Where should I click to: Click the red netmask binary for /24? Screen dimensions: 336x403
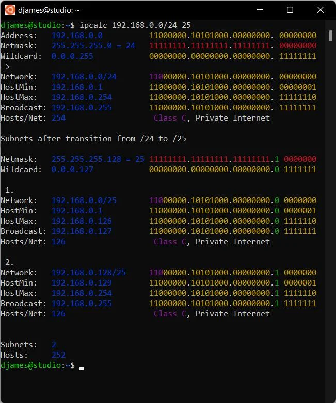[233, 46]
